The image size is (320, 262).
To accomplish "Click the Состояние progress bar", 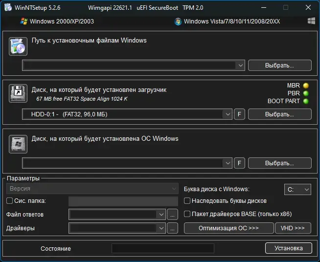I will pyautogui.click(x=163, y=248).
